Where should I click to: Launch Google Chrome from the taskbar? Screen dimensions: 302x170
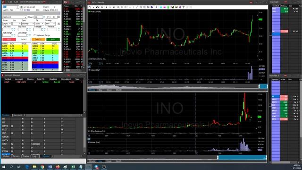42,167
